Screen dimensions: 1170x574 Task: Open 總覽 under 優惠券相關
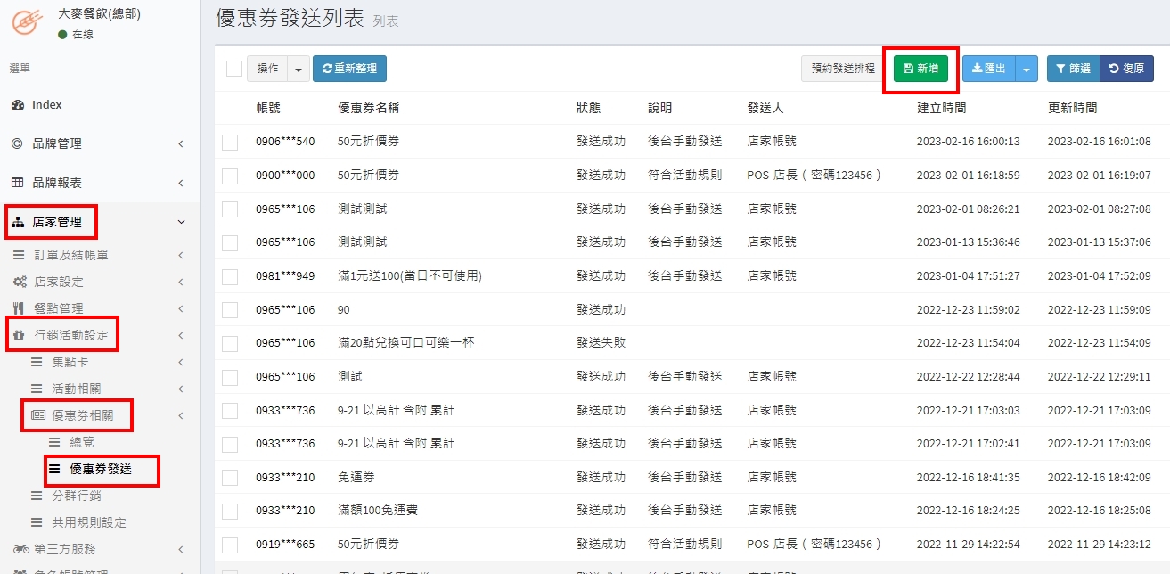[x=82, y=442]
